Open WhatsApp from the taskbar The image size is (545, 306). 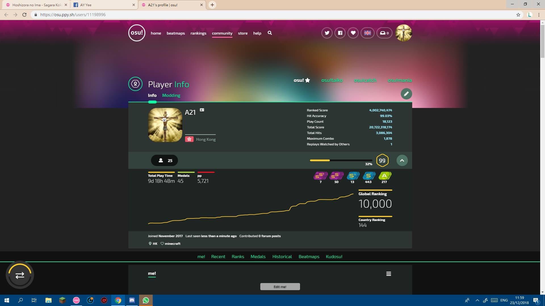click(x=146, y=300)
